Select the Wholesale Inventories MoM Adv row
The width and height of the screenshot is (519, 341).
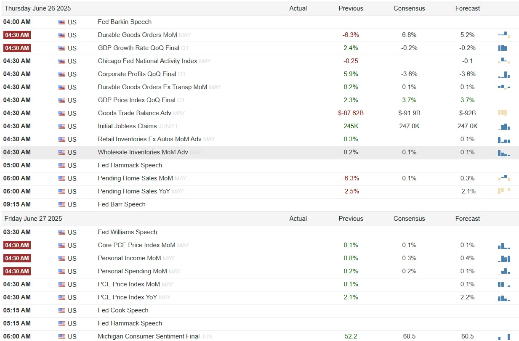point(259,152)
